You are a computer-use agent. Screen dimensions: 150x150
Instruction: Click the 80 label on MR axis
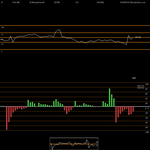click(146, 89)
